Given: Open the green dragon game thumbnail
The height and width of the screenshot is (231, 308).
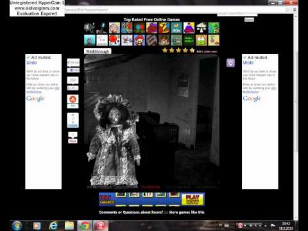Looking at the screenshot, I should click(x=214, y=28).
